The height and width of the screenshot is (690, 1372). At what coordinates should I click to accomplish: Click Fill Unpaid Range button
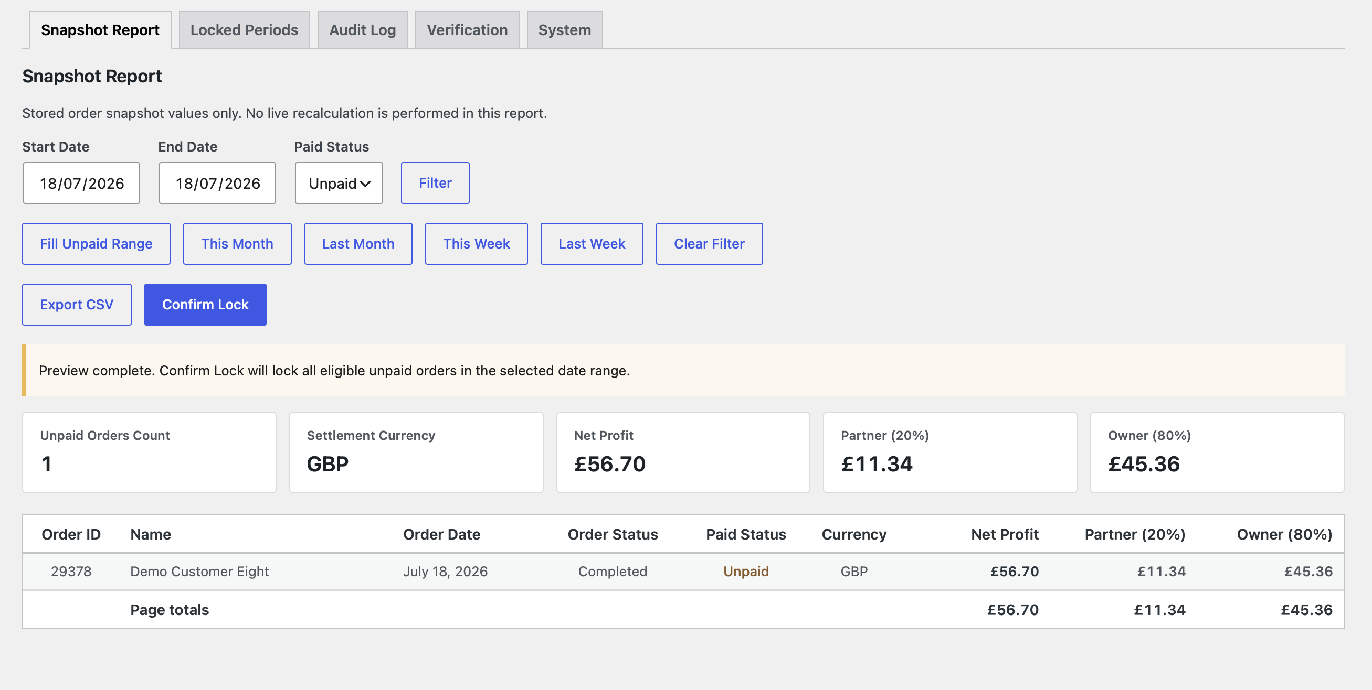pos(97,244)
